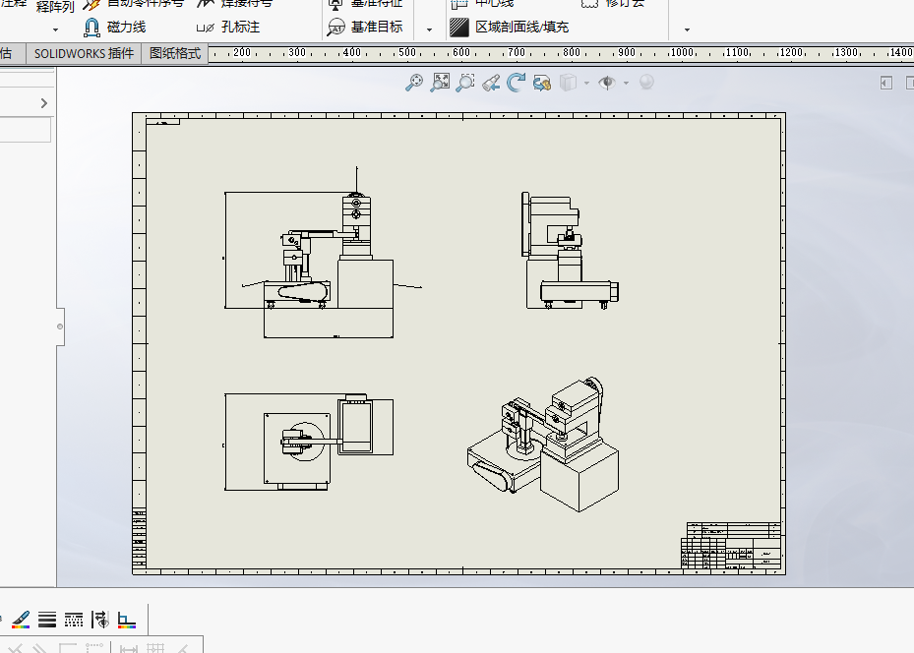The width and height of the screenshot is (914, 653).
Task: Open dropdown arrow at ribbon right end
Action: tap(688, 30)
